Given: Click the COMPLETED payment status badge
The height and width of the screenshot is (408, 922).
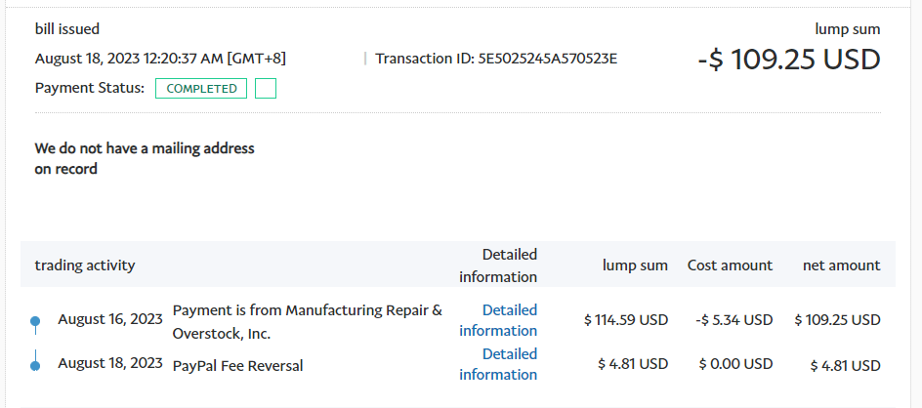Looking at the screenshot, I should click(x=202, y=89).
